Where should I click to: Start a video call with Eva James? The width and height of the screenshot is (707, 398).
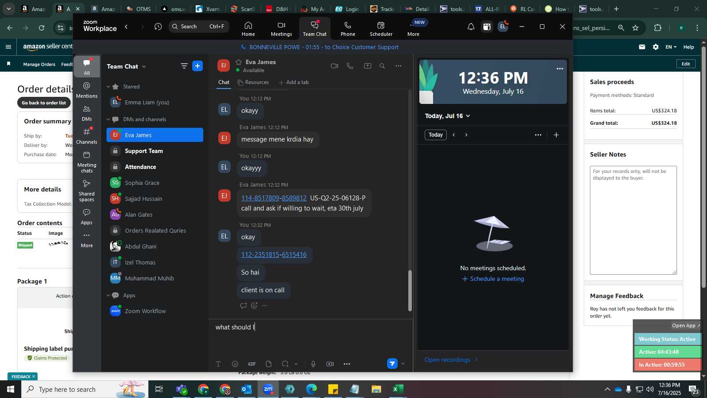[x=334, y=66]
